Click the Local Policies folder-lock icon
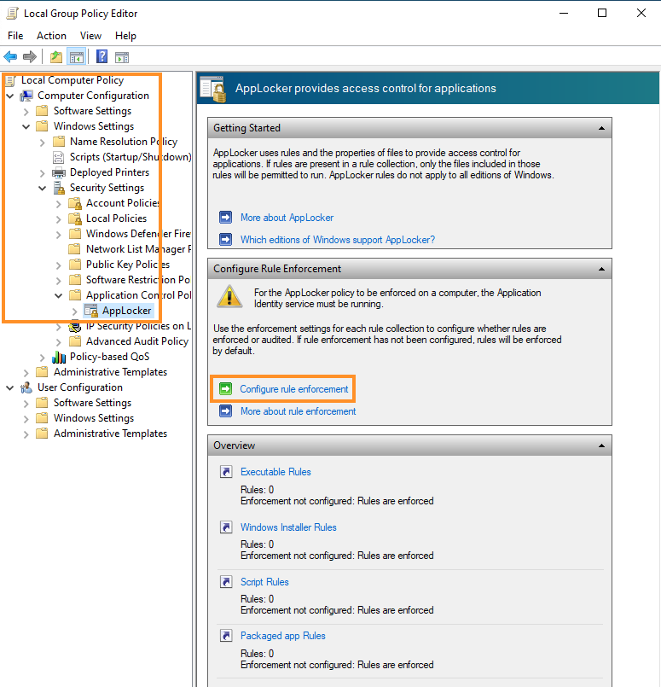The image size is (661, 687). click(x=75, y=218)
